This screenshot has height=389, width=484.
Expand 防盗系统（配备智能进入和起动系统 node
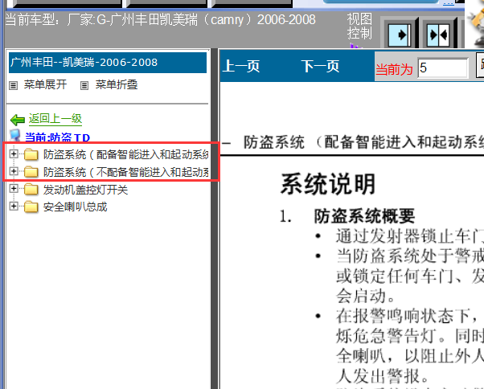click(14, 154)
